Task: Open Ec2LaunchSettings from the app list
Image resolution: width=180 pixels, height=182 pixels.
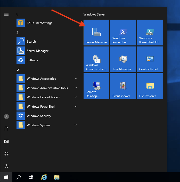Action: point(39,23)
